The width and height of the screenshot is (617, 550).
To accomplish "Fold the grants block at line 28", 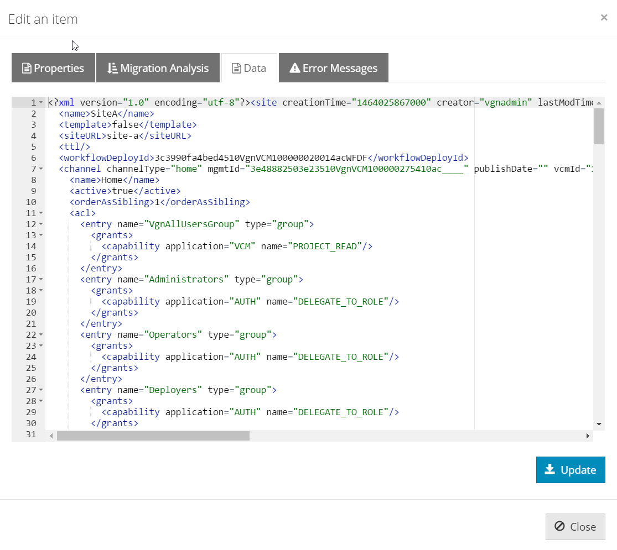I will (41, 401).
